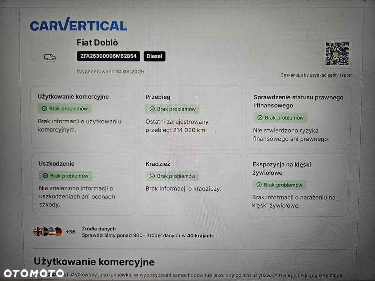This screenshot has width=375, height=281.
Task: Select the VIN number badge ZFA26300006M62854
Action: (x=108, y=56)
